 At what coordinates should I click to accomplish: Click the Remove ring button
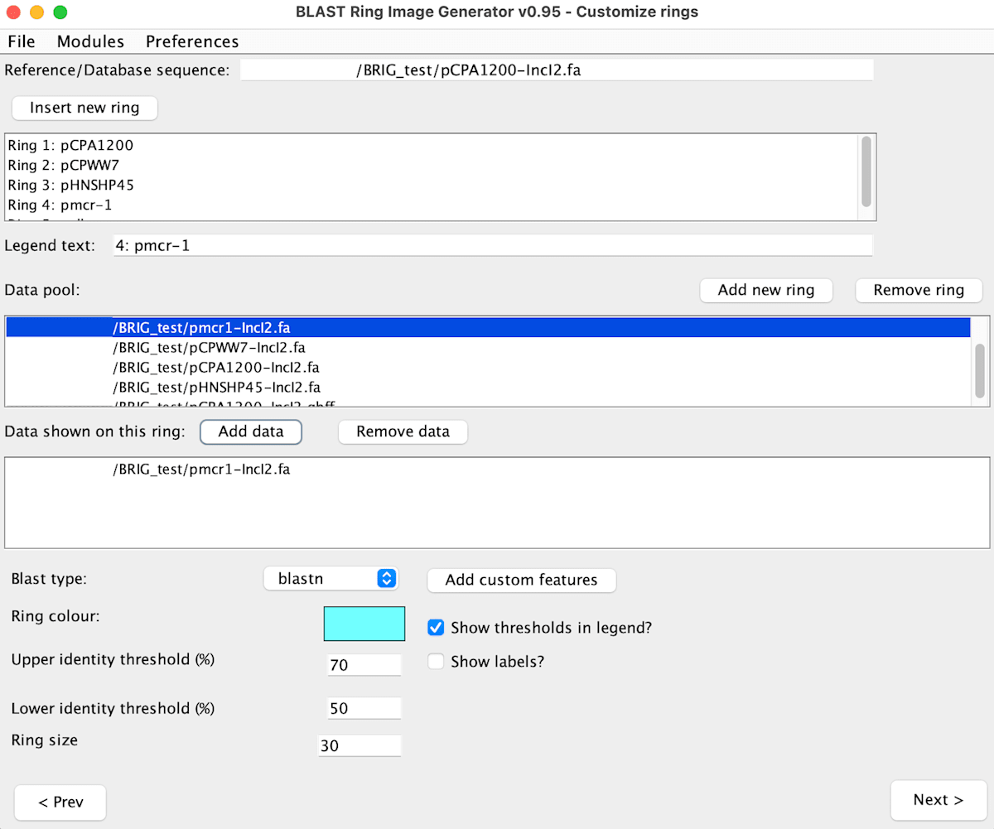tap(919, 290)
